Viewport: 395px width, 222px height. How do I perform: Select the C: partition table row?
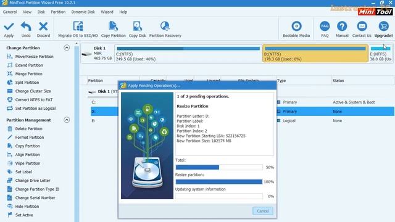243,102
